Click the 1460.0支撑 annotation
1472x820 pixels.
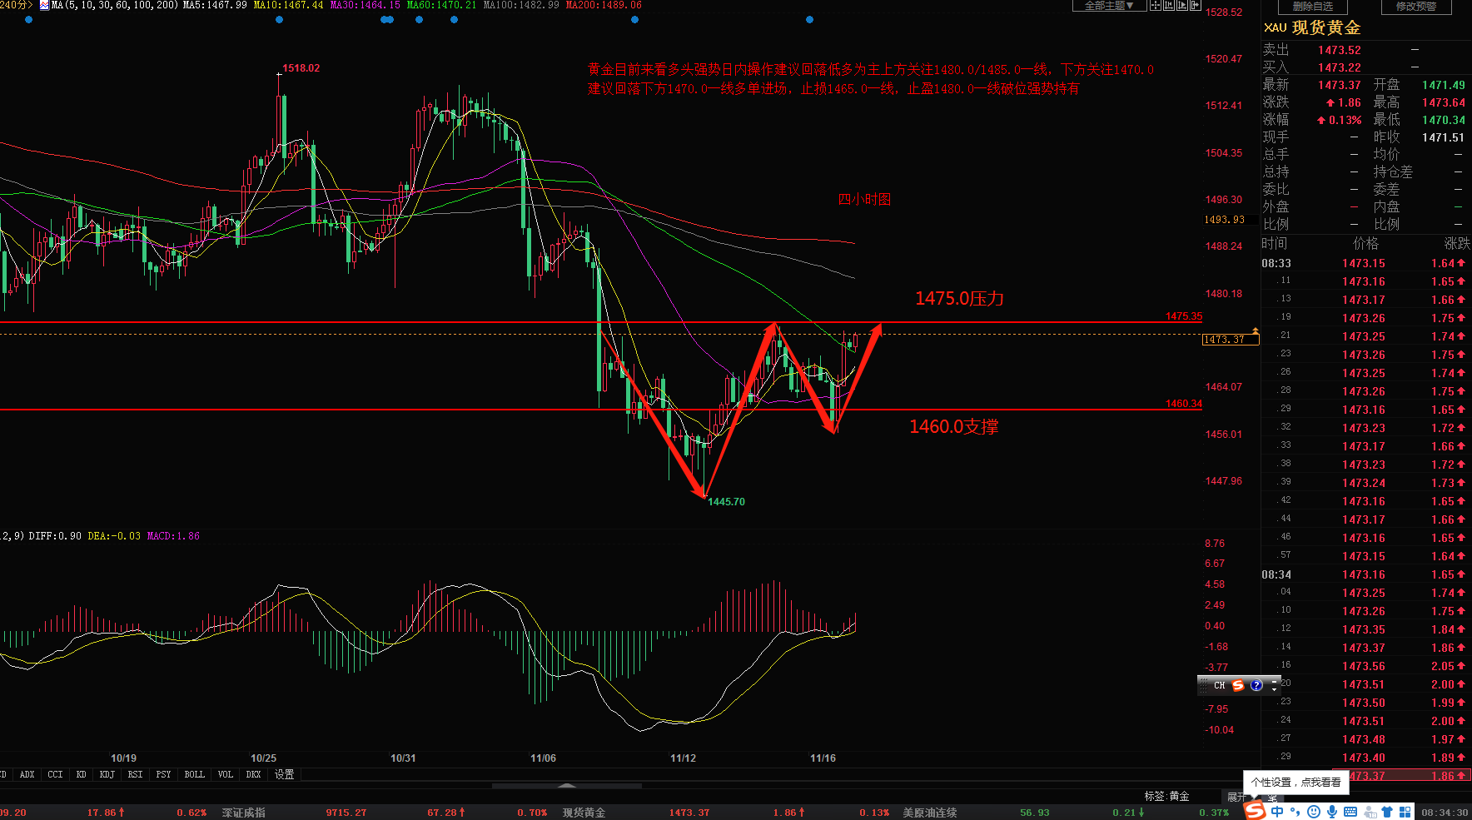[954, 426]
